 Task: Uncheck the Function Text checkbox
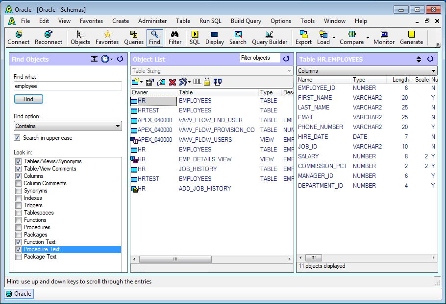19,242
